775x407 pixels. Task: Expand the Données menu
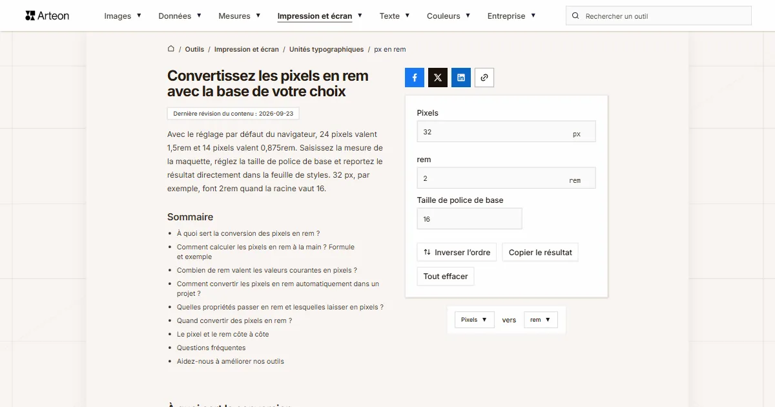tap(180, 16)
